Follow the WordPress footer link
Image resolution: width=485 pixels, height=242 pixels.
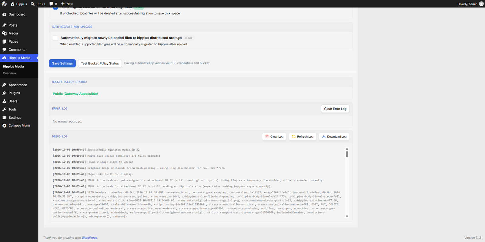(89, 238)
